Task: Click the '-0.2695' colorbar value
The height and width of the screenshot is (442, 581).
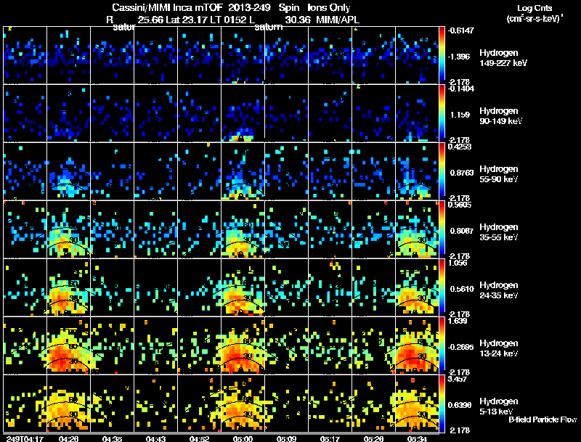Action: tap(460, 347)
